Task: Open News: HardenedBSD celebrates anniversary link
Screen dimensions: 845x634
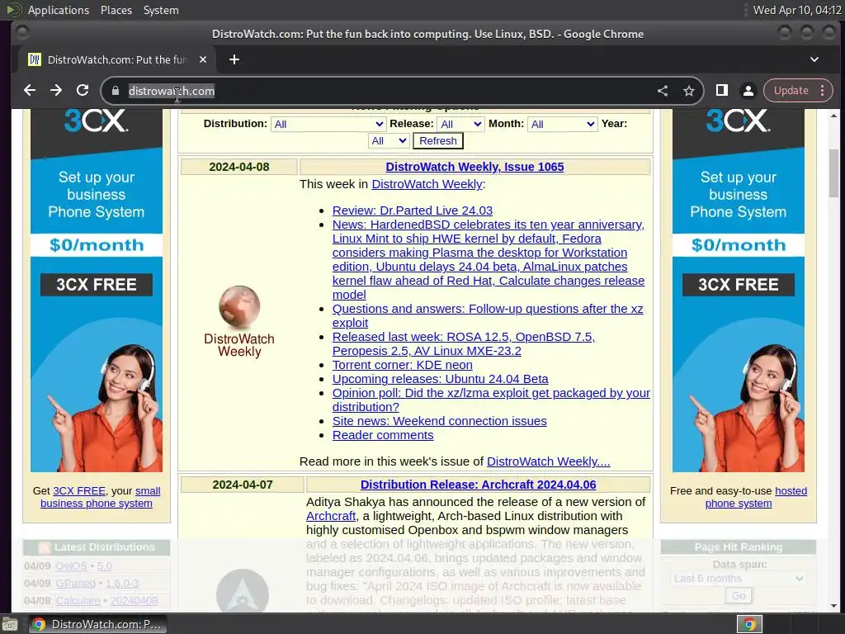Action: [489, 259]
